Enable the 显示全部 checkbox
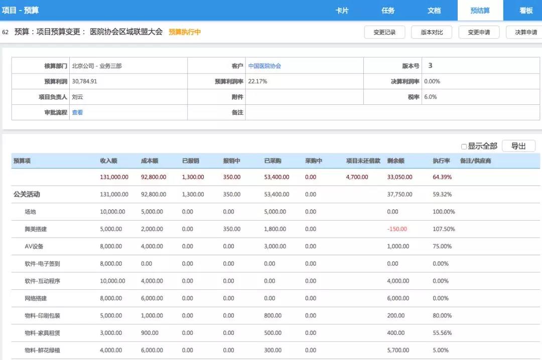Viewport: 542px width, 360px height. [464, 146]
